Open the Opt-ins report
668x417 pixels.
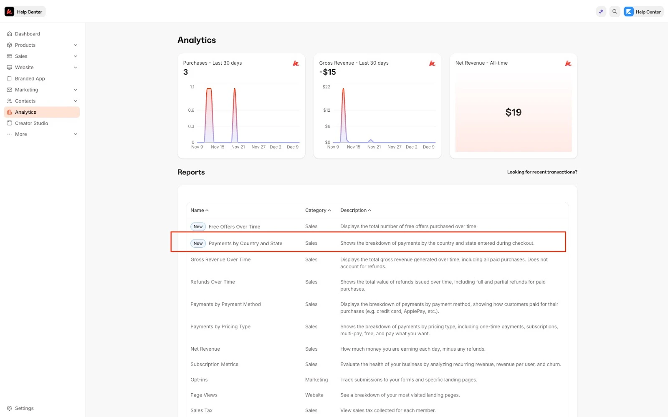[199, 380]
